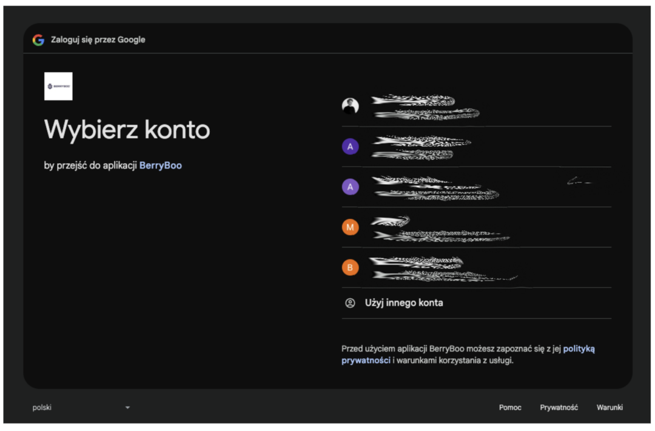Viewport: 655px width, 431px height.
Task: Click the Użyj innego konta text
Action: pos(403,303)
